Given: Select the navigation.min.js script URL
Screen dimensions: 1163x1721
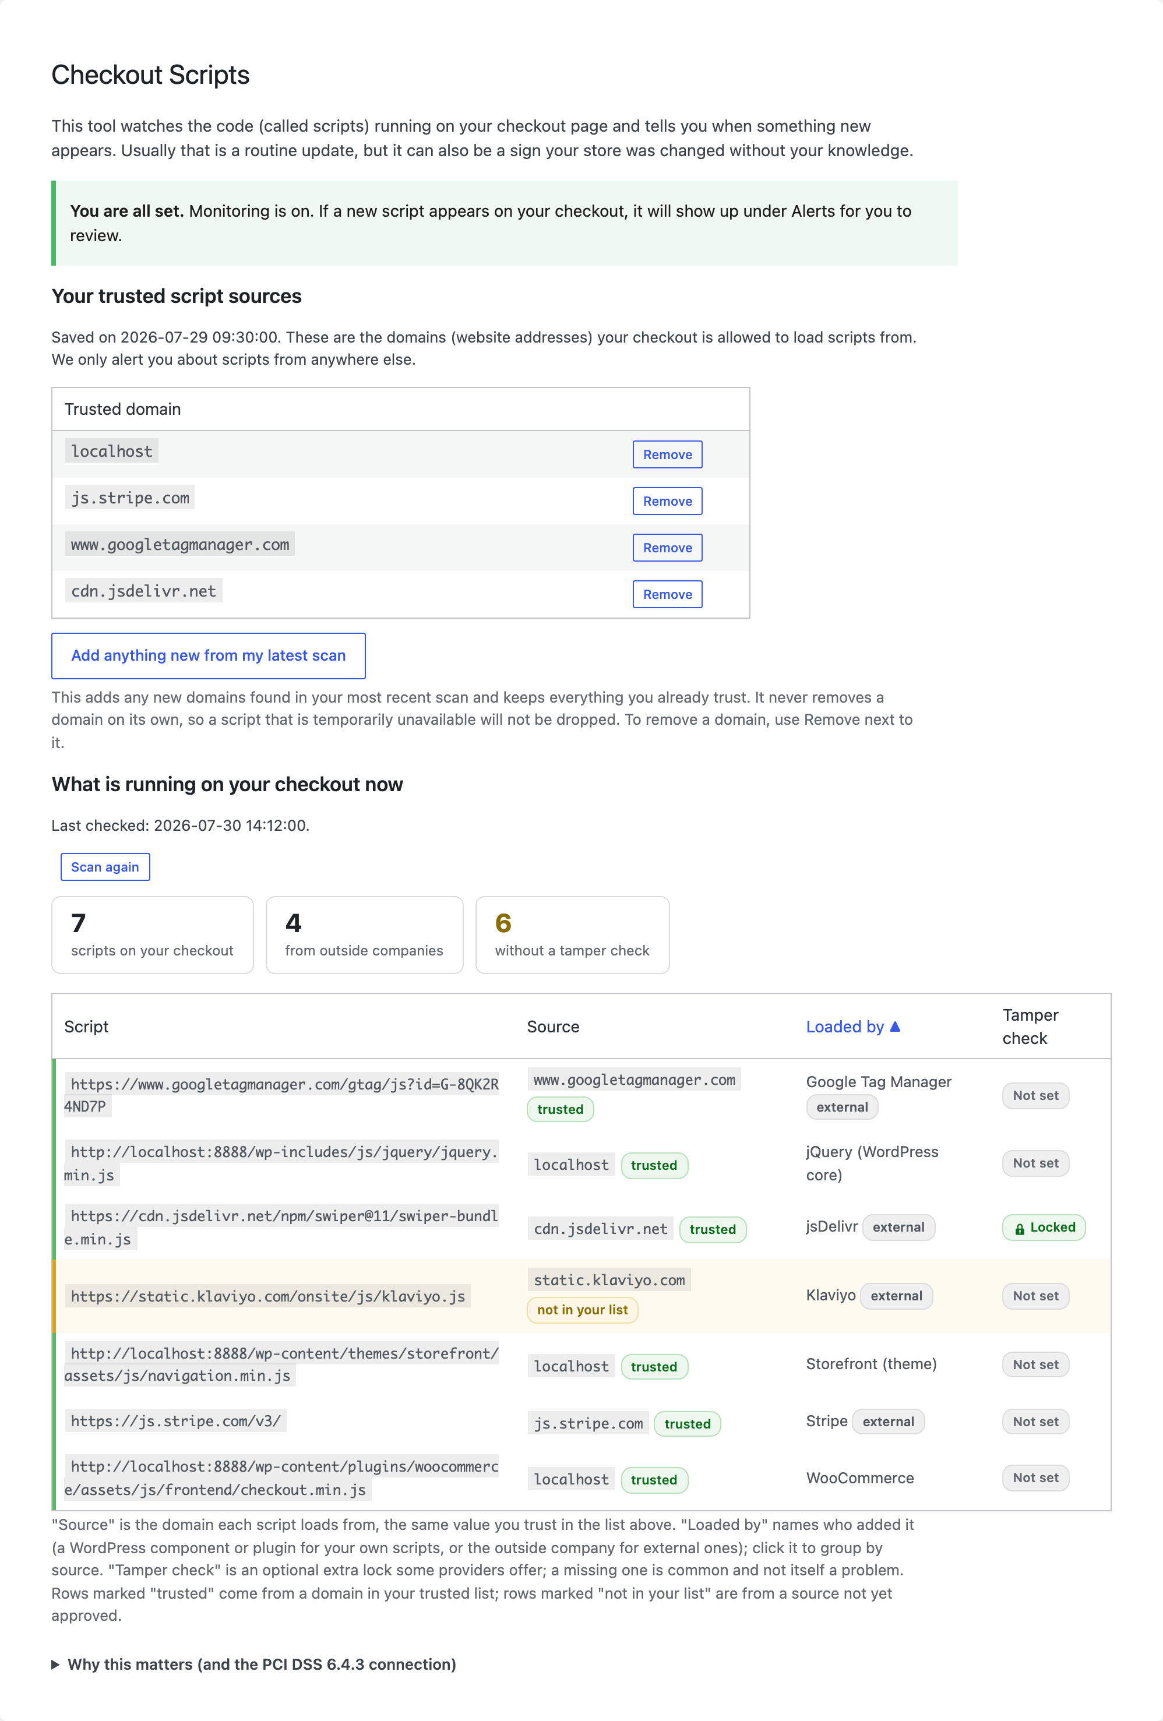Looking at the screenshot, I should coord(281,1364).
